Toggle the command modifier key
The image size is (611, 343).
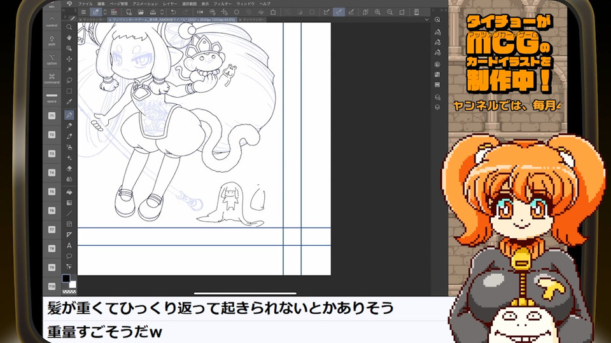click(52, 78)
